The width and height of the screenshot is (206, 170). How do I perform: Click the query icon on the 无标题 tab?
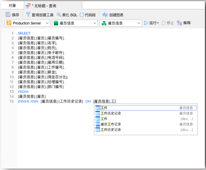pos(28,6)
